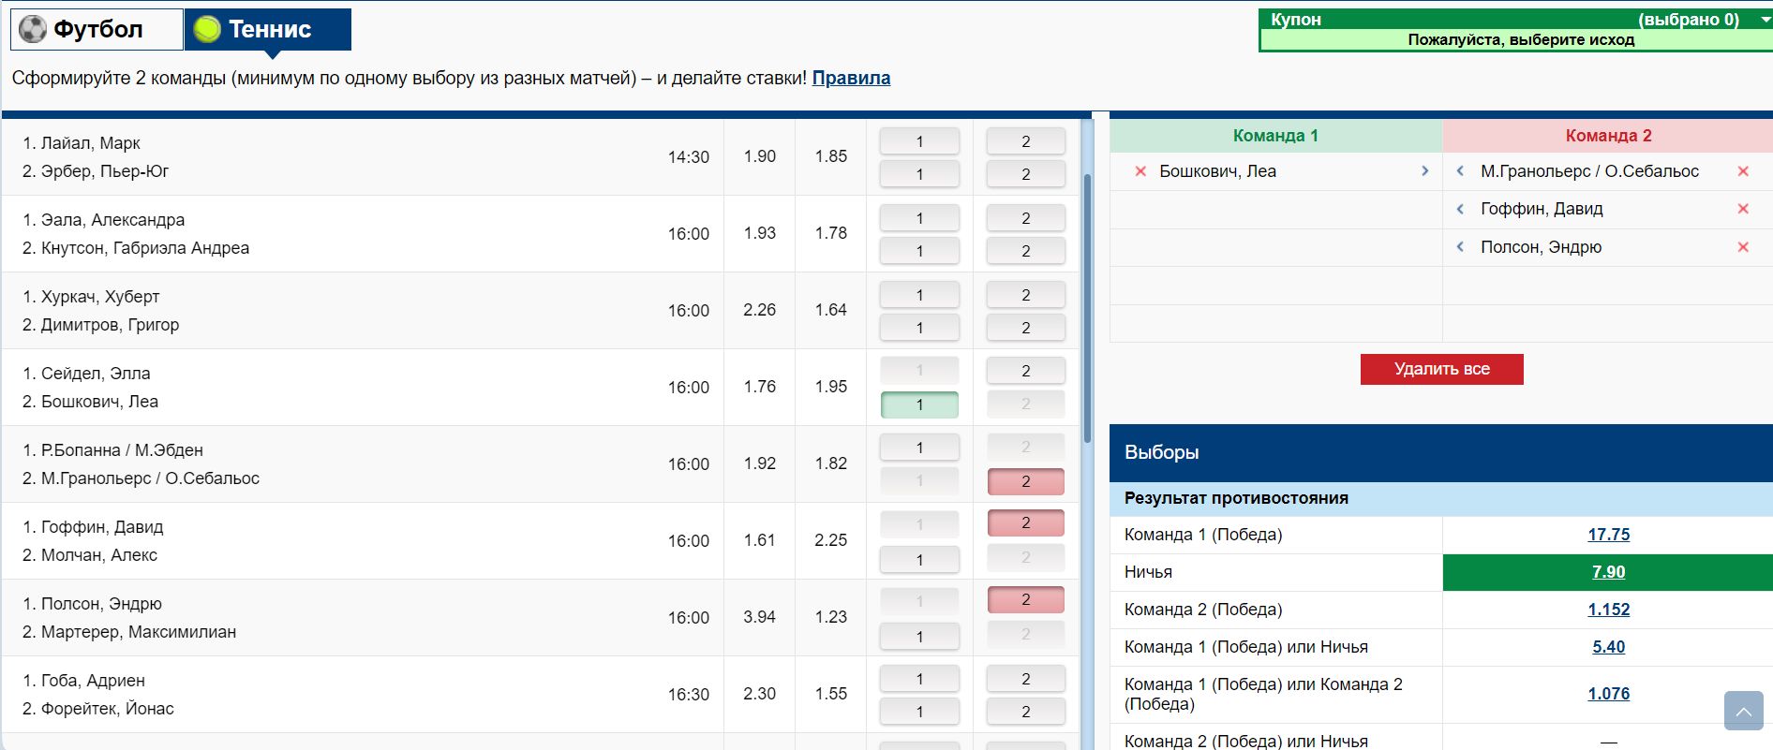Select odds 5.40 for Команда 1 or Ничья
This screenshot has height=750, width=1773.
[1608, 647]
